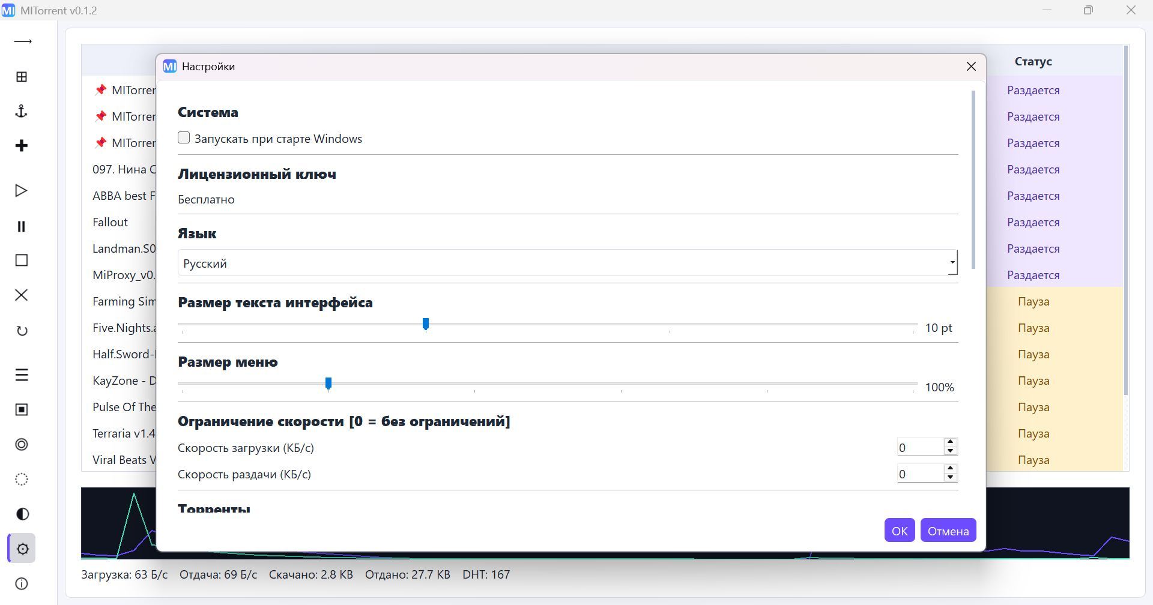Toggle the half-circle theme icon
Viewport: 1153px width, 605px height.
click(x=22, y=514)
